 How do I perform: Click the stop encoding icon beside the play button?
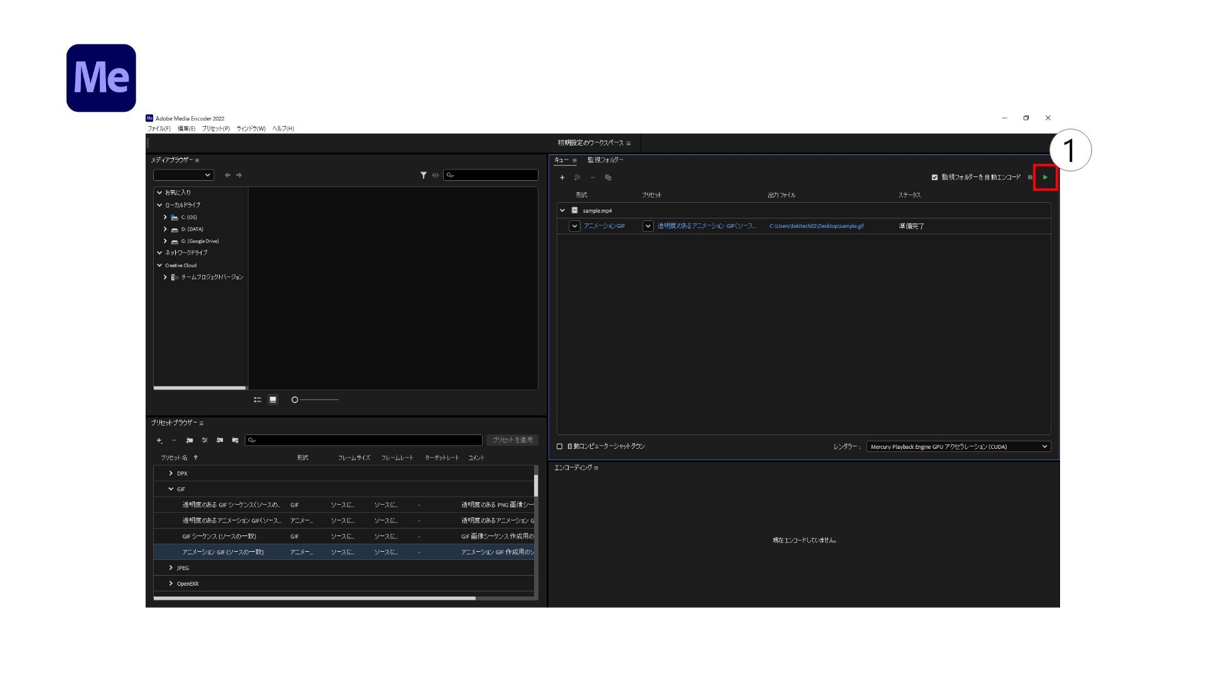1030,178
